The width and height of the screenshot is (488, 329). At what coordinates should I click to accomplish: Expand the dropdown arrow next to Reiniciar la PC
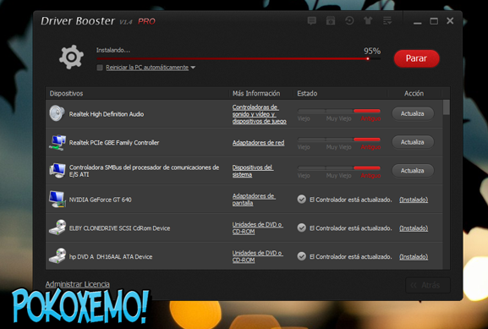click(193, 68)
